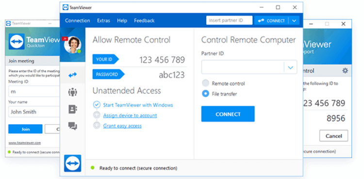Click the plus icon beside Assign device to account
Image resolution: width=364 pixels, height=179 pixels.
97,115
